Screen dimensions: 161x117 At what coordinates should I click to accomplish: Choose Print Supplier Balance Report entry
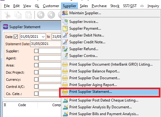(x=111, y=71)
